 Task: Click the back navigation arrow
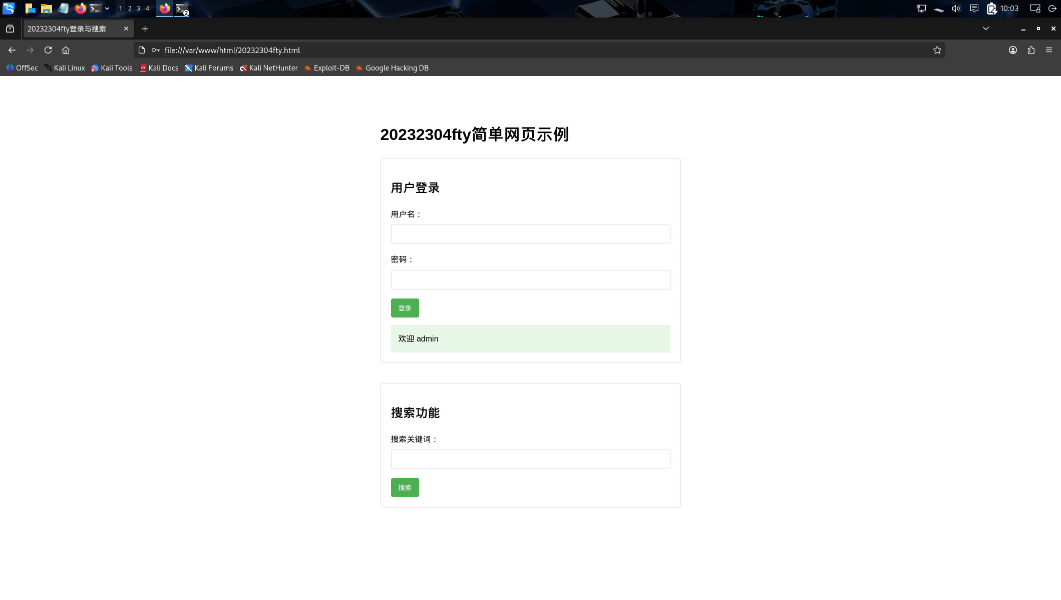click(x=12, y=50)
